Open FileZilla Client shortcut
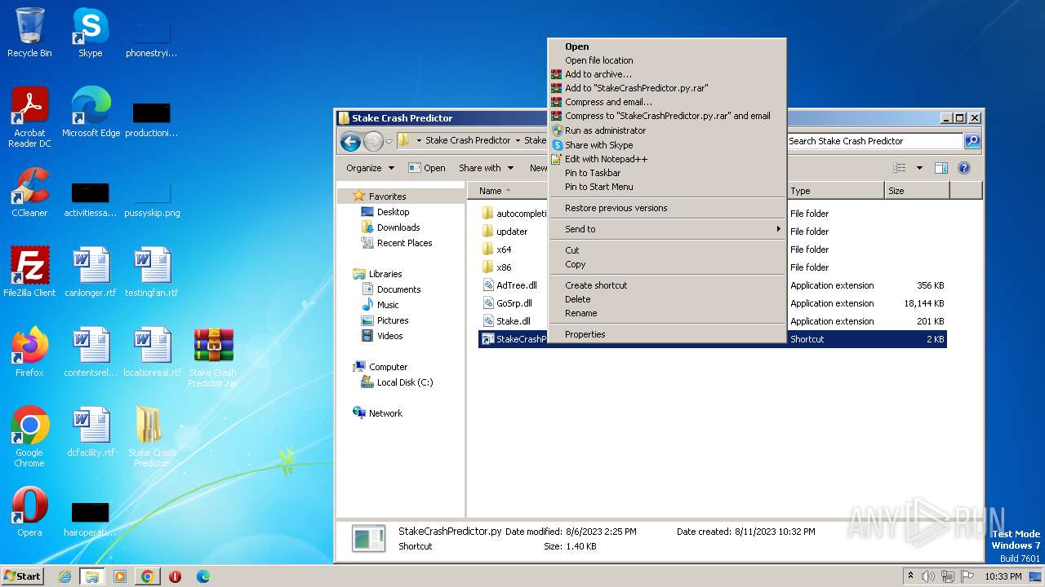The width and height of the screenshot is (1045, 587). coord(29,272)
